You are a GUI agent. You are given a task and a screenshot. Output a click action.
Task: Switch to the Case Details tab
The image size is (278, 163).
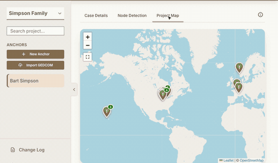click(96, 15)
